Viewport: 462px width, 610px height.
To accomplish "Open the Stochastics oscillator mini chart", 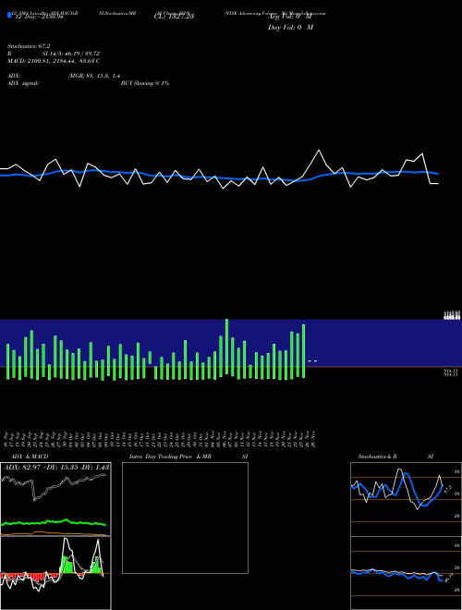I will [x=406, y=499].
